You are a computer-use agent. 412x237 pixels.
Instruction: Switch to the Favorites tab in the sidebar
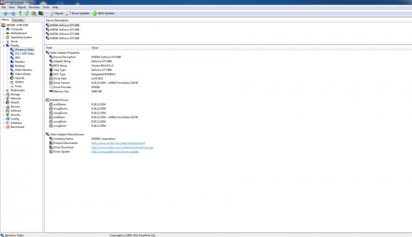point(18,20)
